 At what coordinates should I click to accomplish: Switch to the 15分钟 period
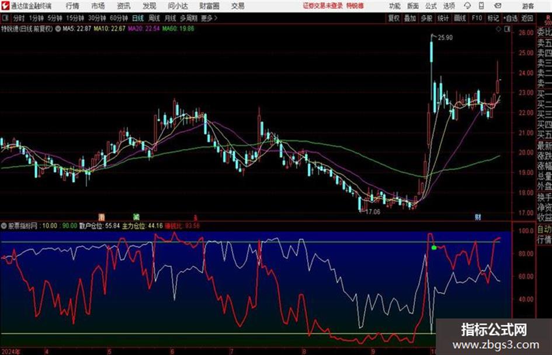pos(75,18)
